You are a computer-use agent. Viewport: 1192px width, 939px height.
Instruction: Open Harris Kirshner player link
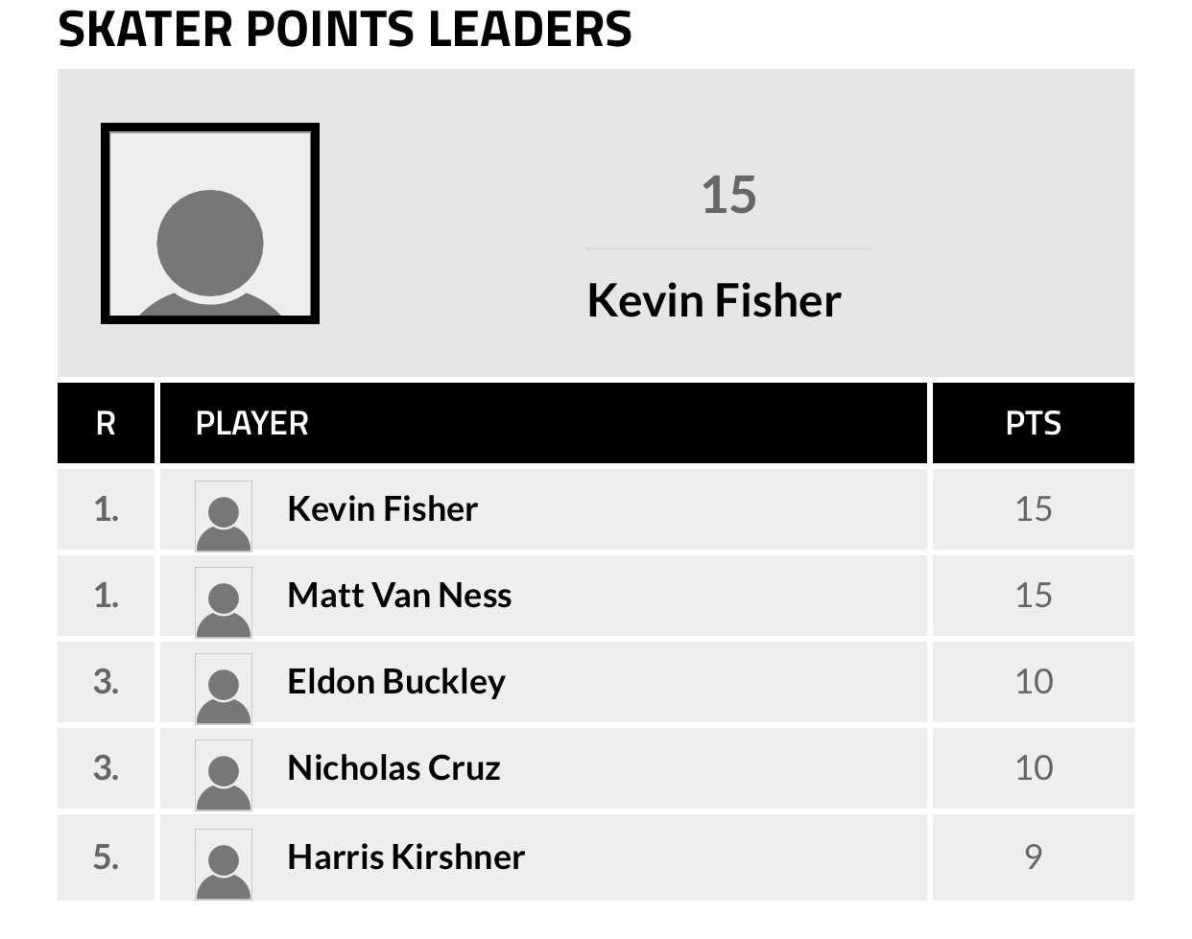click(x=406, y=857)
